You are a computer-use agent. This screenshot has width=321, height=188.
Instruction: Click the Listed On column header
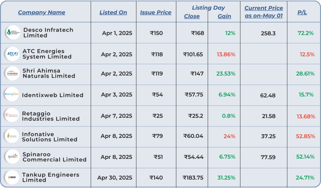click(x=113, y=13)
